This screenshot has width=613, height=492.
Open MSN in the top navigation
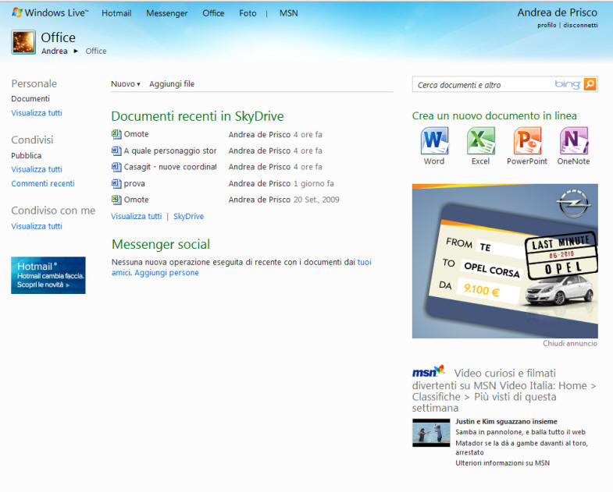click(x=288, y=13)
